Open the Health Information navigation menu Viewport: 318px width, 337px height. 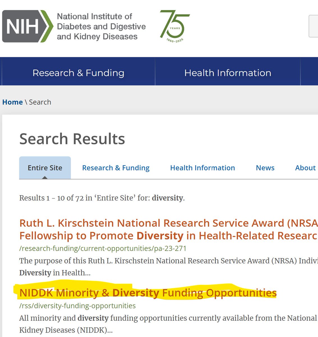click(x=228, y=73)
